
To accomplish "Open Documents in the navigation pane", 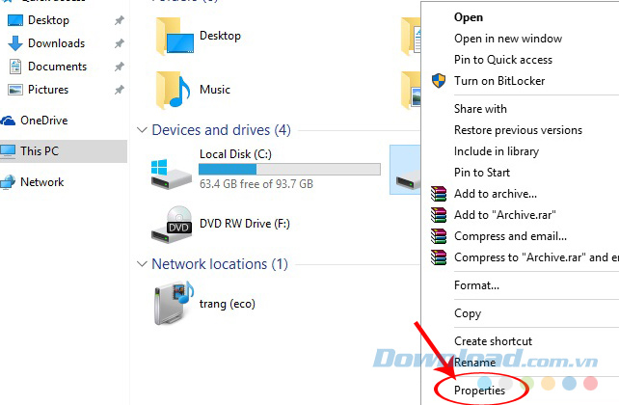I will 57,67.
